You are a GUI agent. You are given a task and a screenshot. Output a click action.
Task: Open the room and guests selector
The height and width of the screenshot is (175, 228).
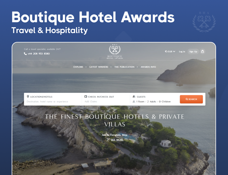tap(152, 101)
